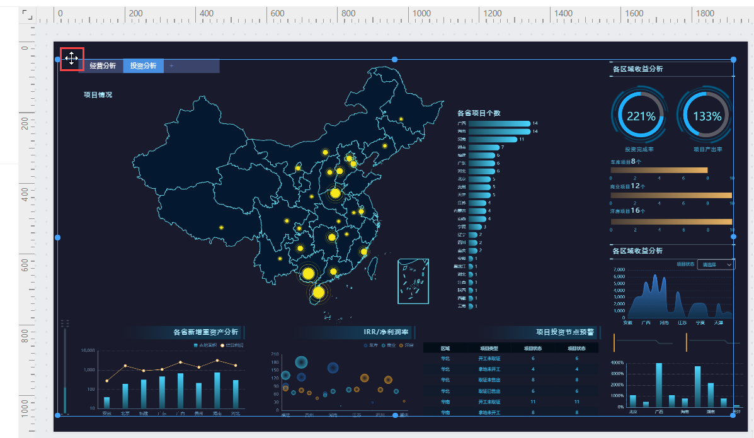Viewport: 754px width, 438px height.
Task: Click the 内蒙古 bar in 各省项目个数
Action: point(477,211)
